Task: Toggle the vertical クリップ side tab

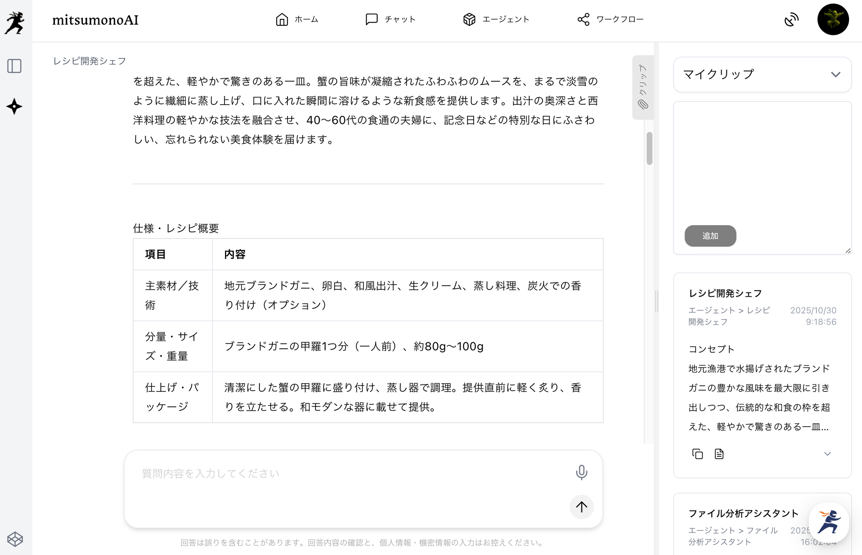Action: point(643,87)
